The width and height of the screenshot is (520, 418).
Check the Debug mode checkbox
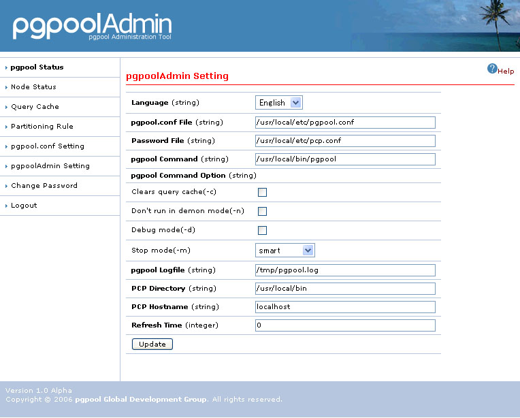(x=262, y=231)
